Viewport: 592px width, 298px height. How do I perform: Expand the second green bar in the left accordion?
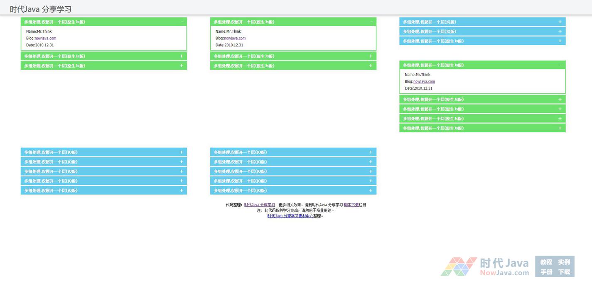click(x=103, y=56)
